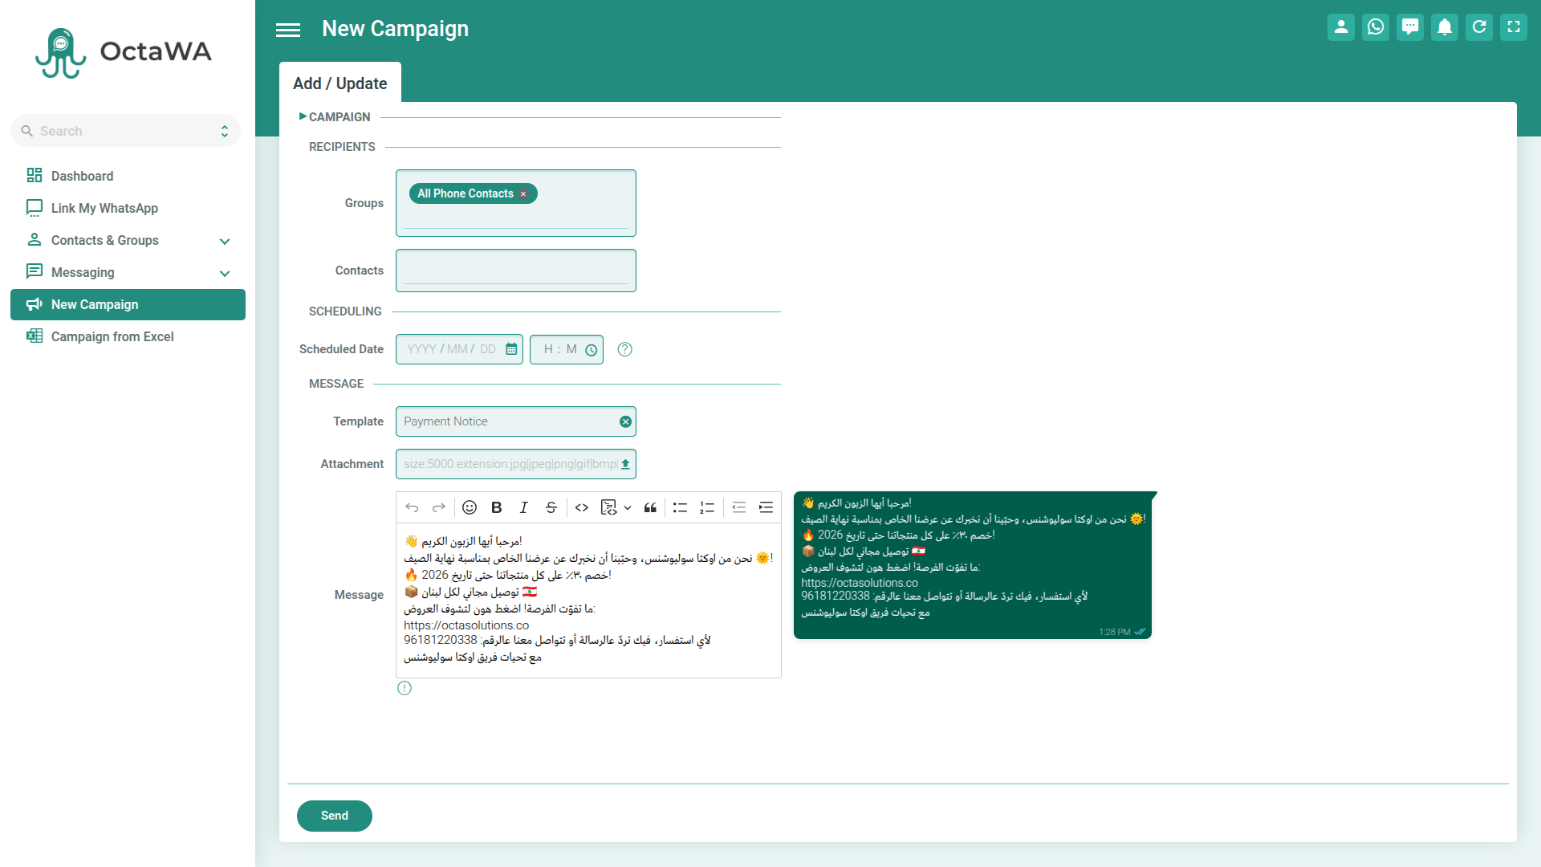Click the attachment upload icon
The image size is (1541, 867).
pos(625,464)
